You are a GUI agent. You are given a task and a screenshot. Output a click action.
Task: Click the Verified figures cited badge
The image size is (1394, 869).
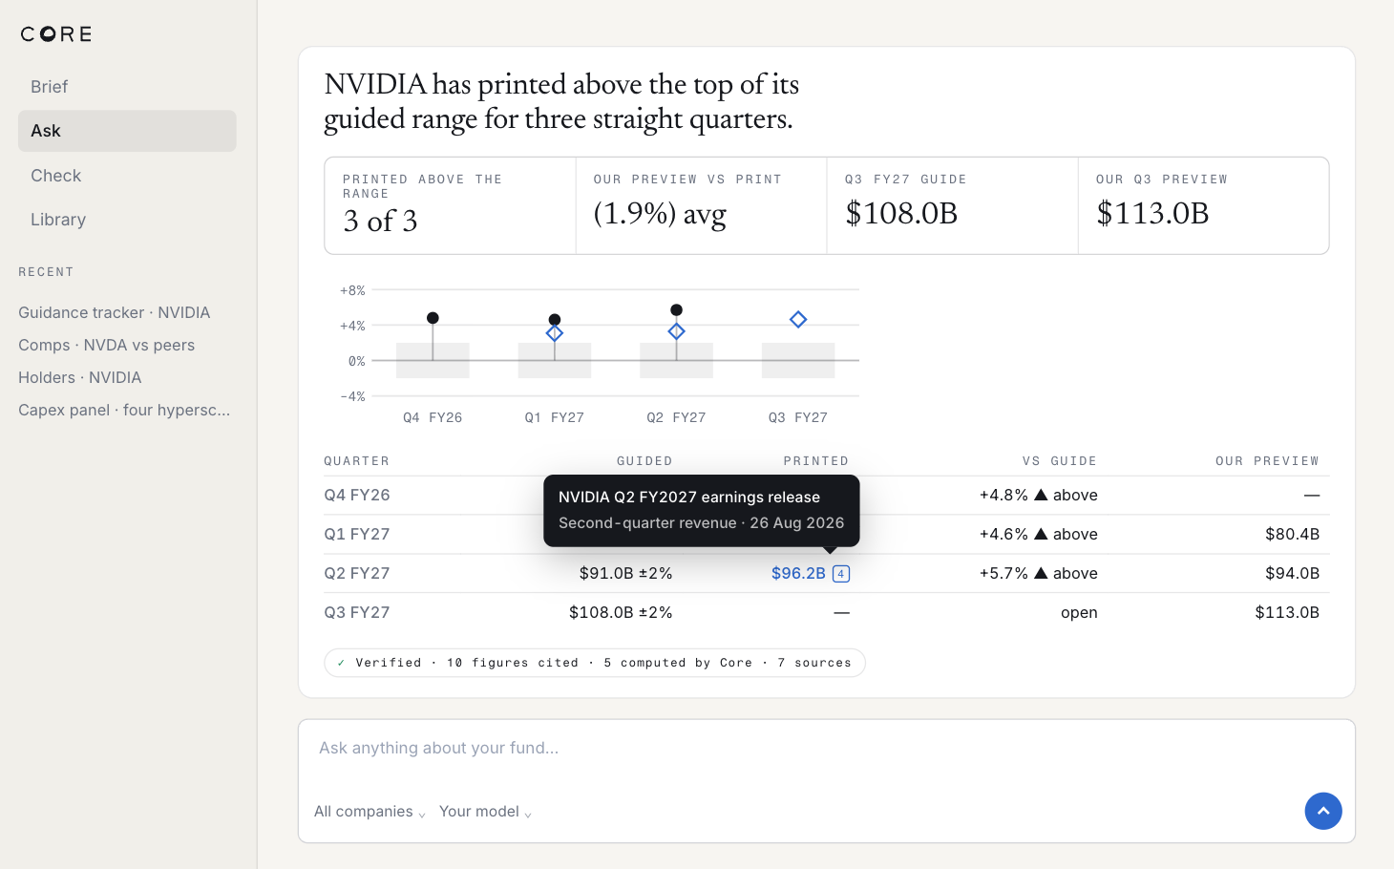tap(595, 663)
